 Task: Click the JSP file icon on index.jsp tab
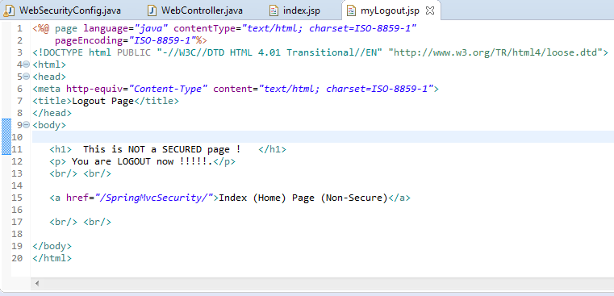tap(274, 10)
